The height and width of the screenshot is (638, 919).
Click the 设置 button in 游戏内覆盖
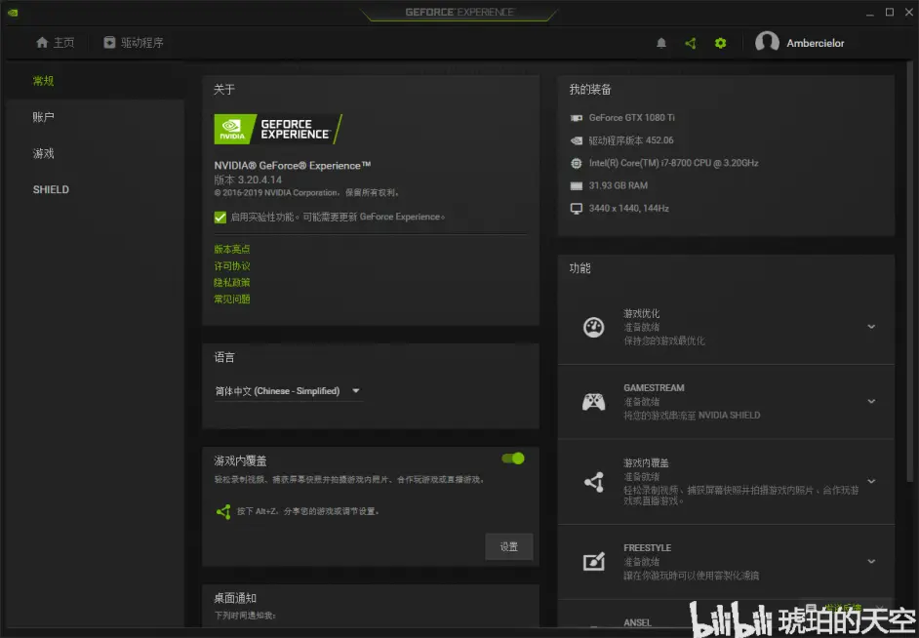click(x=508, y=546)
